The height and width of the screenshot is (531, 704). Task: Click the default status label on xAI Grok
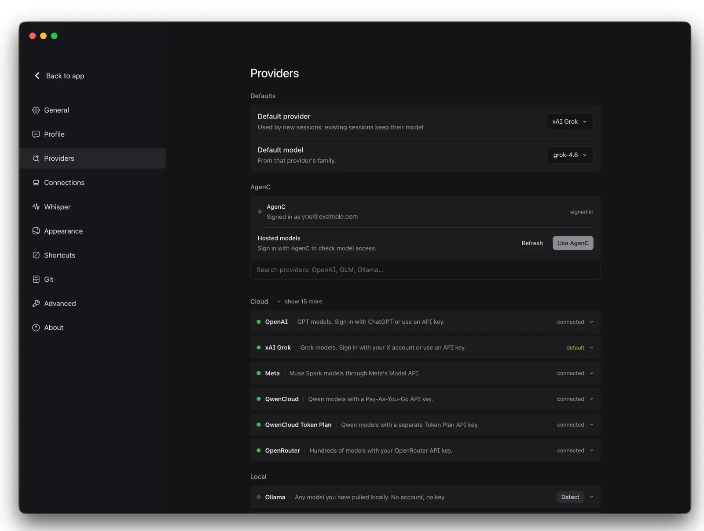575,347
